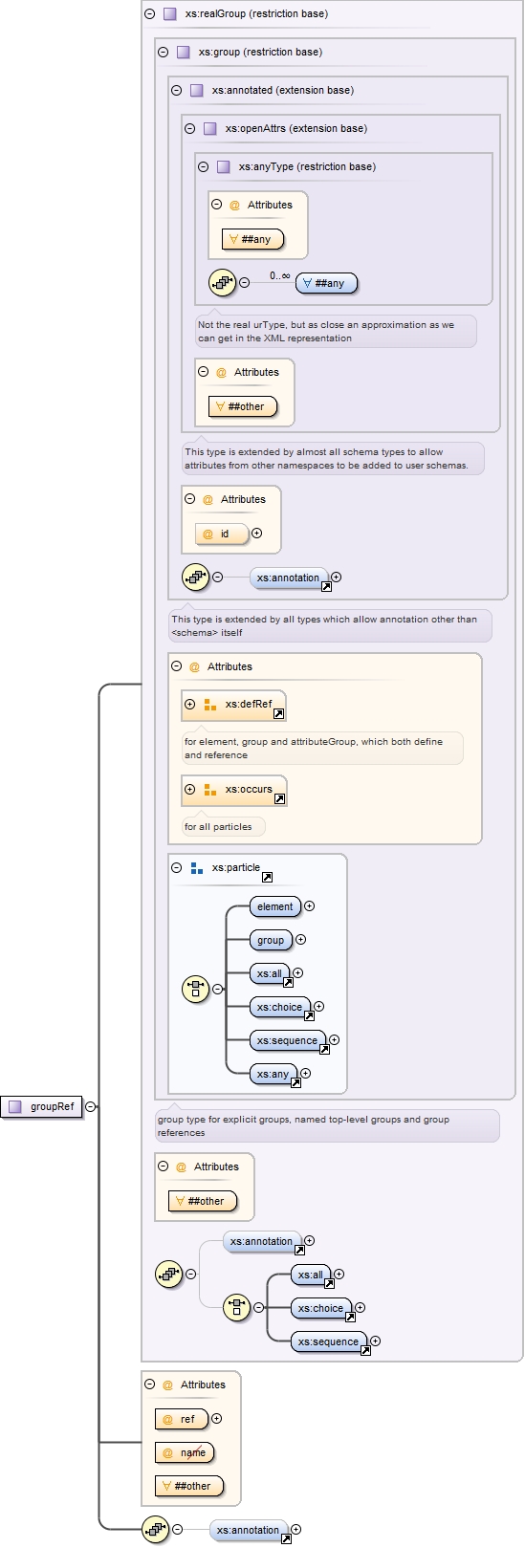Select the xs:sequence element in xs:particle

pyautogui.click(x=287, y=1040)
